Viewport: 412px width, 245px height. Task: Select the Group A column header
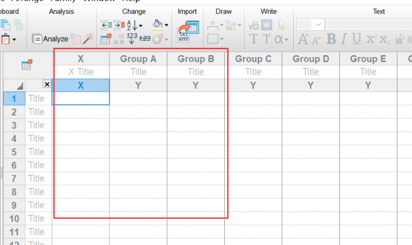click(138, 59)
